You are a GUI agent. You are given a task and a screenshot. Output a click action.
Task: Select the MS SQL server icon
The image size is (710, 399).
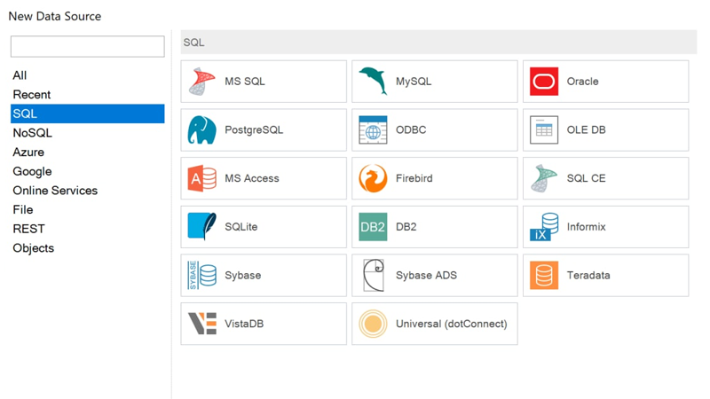tap(202, 82)
